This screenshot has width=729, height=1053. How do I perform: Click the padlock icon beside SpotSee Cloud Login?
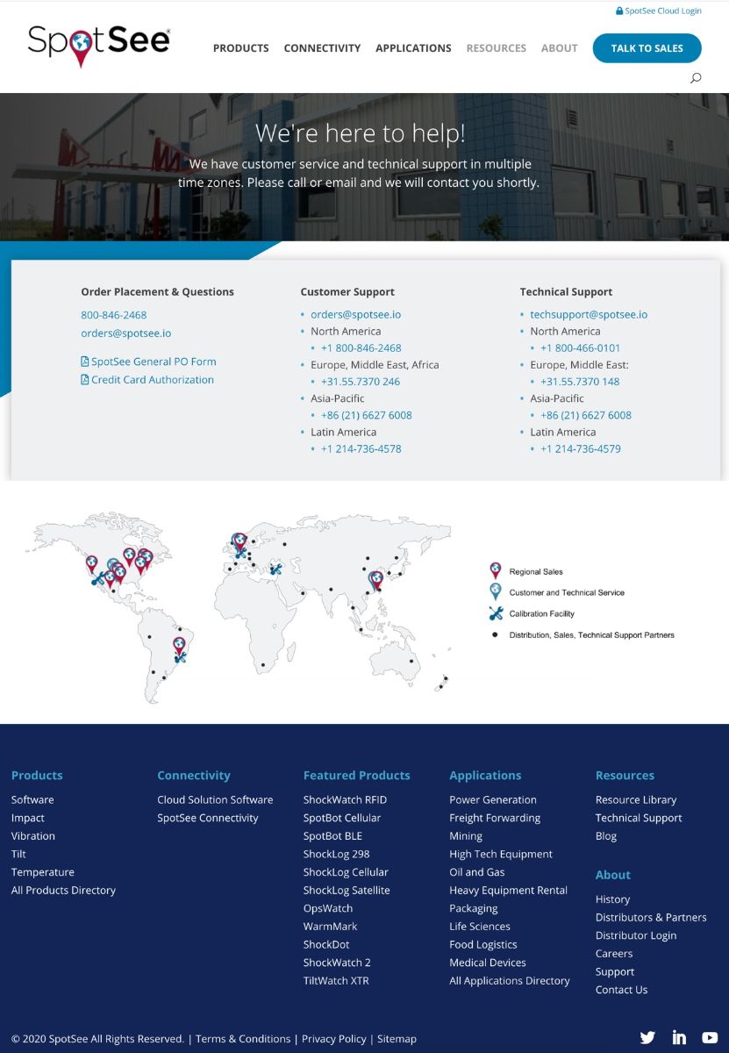pos(621,11)
